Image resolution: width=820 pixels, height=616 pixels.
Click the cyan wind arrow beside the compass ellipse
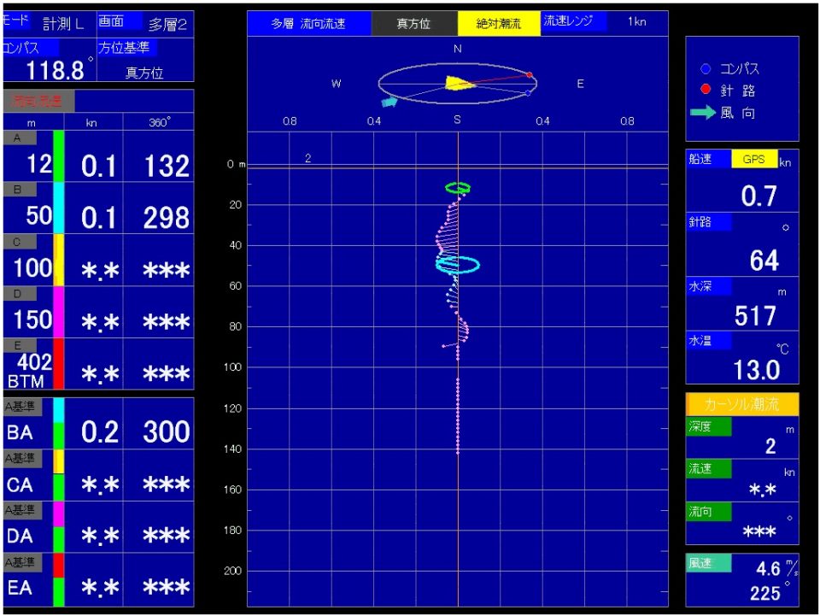point(389,102)
